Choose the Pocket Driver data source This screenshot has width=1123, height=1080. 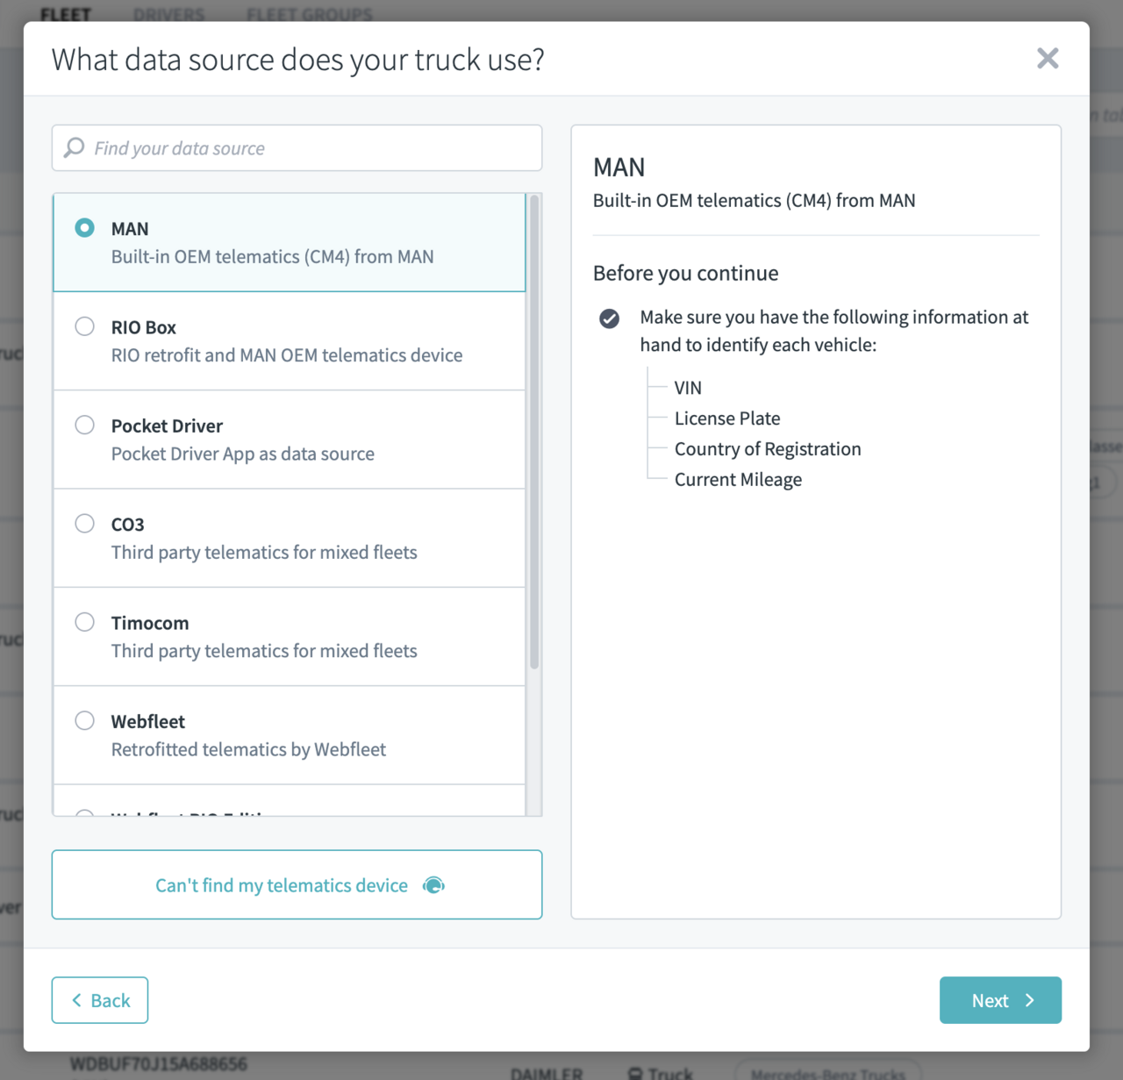pos(85,426)
